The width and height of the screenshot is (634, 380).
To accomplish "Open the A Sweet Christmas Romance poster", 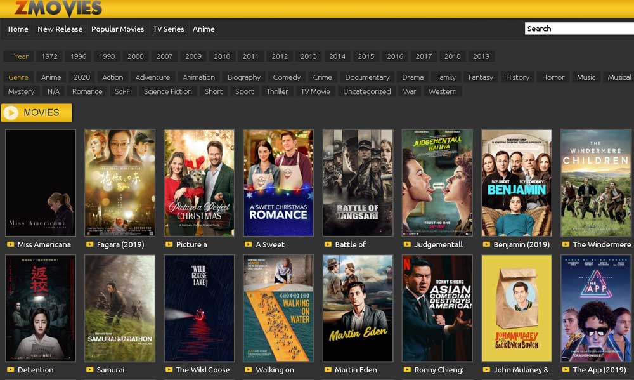I will 278,183.
